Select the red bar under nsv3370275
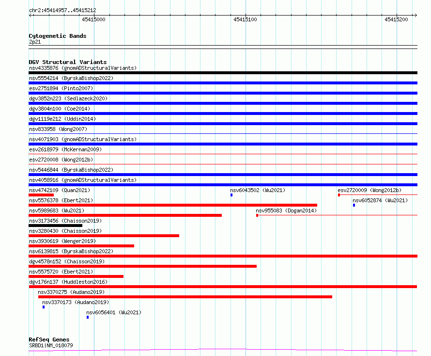 [185, 297]
